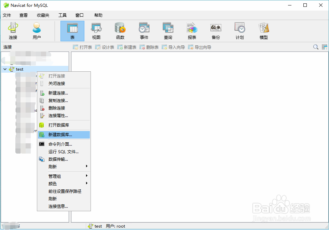Open the 用户 (User) toolbar icon

click(x=37, y=31)
